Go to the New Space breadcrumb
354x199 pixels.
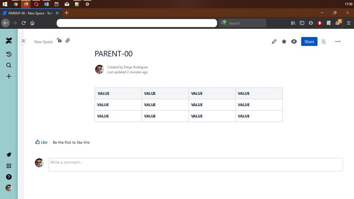[43, 42]
